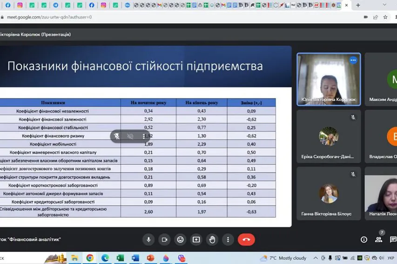Open the emoji reactions button
The image size is (397, 264).
(x=180, y=239)
